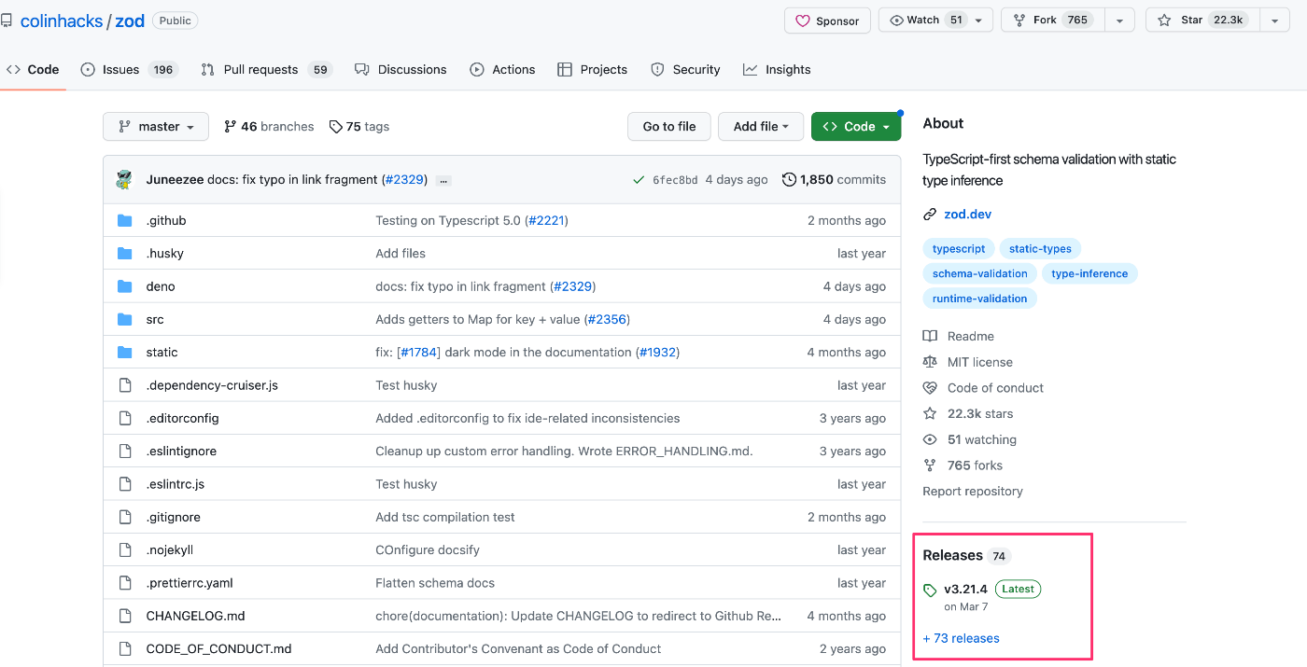Click the Actions tab play icon
The height and width of the screenshot is (667, 1307).
click(x=477, y=70)
